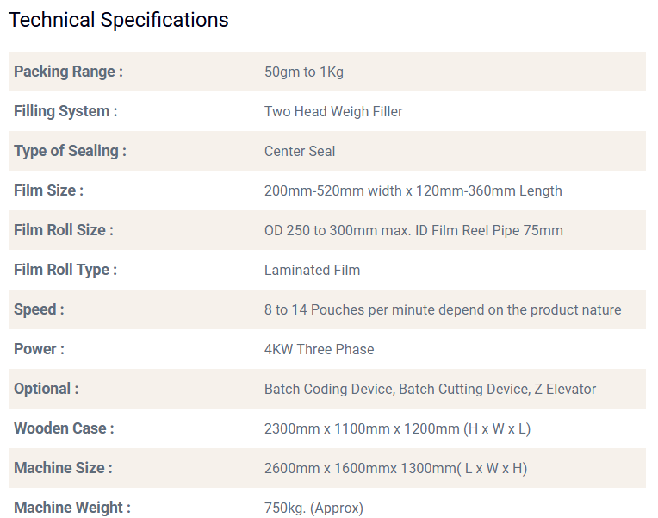Click the 200mm-520mm width film size value
Screen dimensions: 658x518
(x=413, y=190)
